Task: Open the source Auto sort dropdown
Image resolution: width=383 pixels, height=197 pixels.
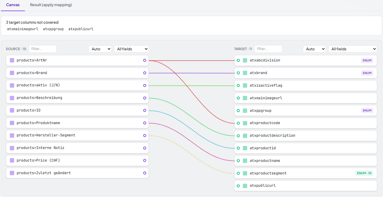Action: tap(100, 49)
